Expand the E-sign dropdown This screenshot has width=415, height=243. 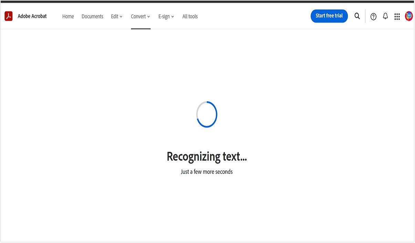(166, 16)
